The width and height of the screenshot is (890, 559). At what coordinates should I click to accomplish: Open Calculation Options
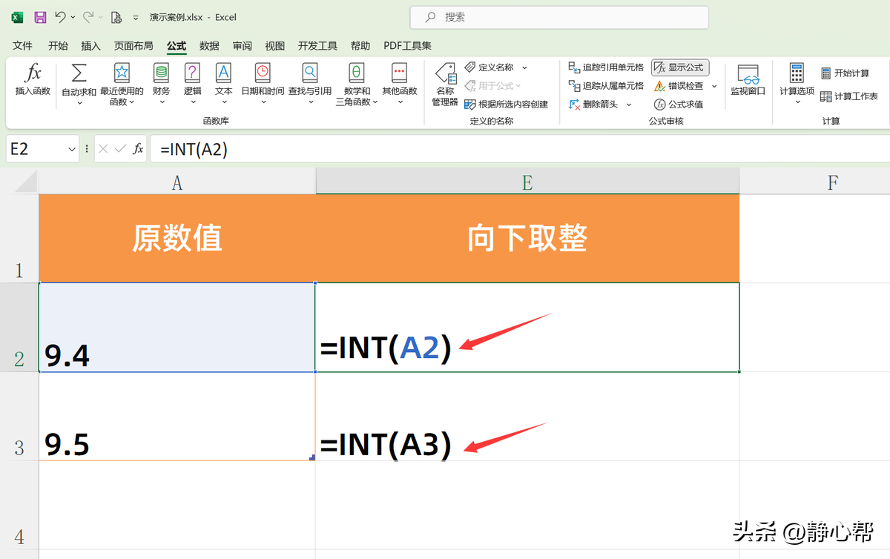coord(797,82)
